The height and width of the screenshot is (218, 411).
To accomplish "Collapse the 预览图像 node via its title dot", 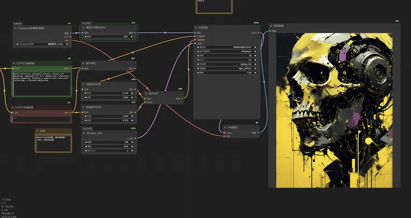I will point(272,25).
